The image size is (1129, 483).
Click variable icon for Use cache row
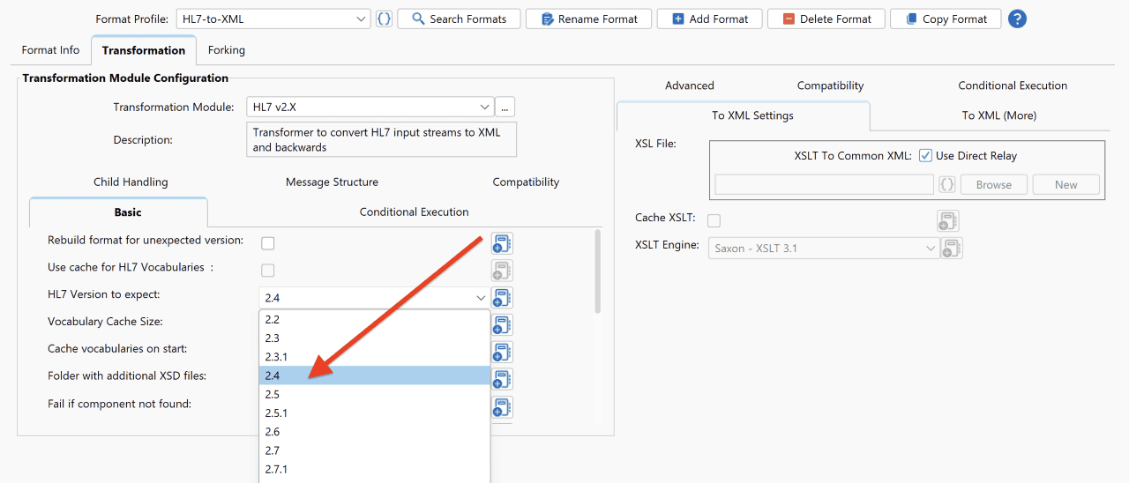click(x=502, y=270)
